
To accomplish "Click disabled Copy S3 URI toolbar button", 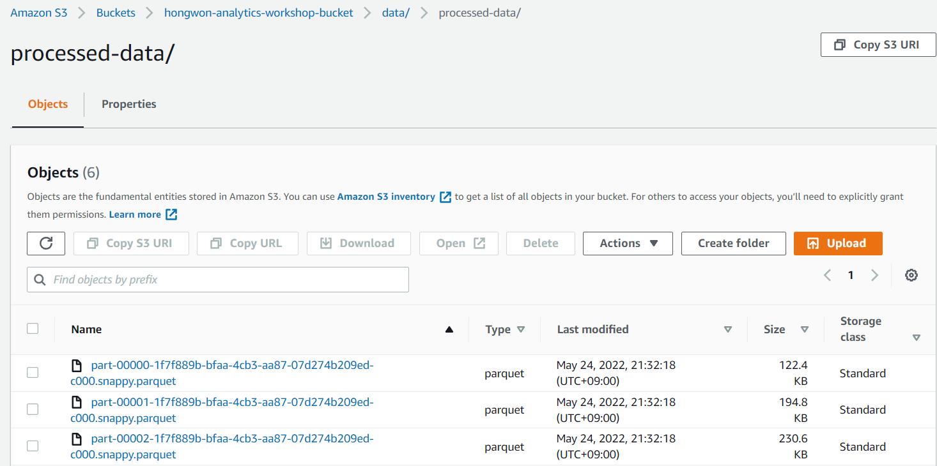I will (x=131, y=243).
